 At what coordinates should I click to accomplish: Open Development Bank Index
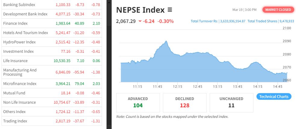tap(25, 14)
